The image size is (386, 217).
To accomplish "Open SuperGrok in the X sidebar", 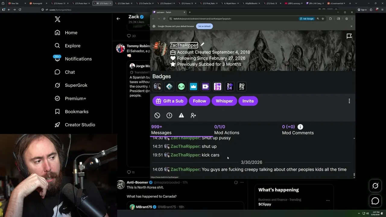I will tap(71, 85).
